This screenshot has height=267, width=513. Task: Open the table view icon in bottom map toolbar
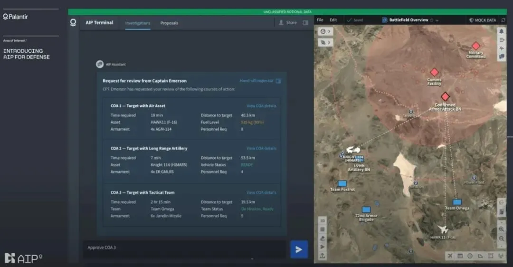click(x=460, y=256)
